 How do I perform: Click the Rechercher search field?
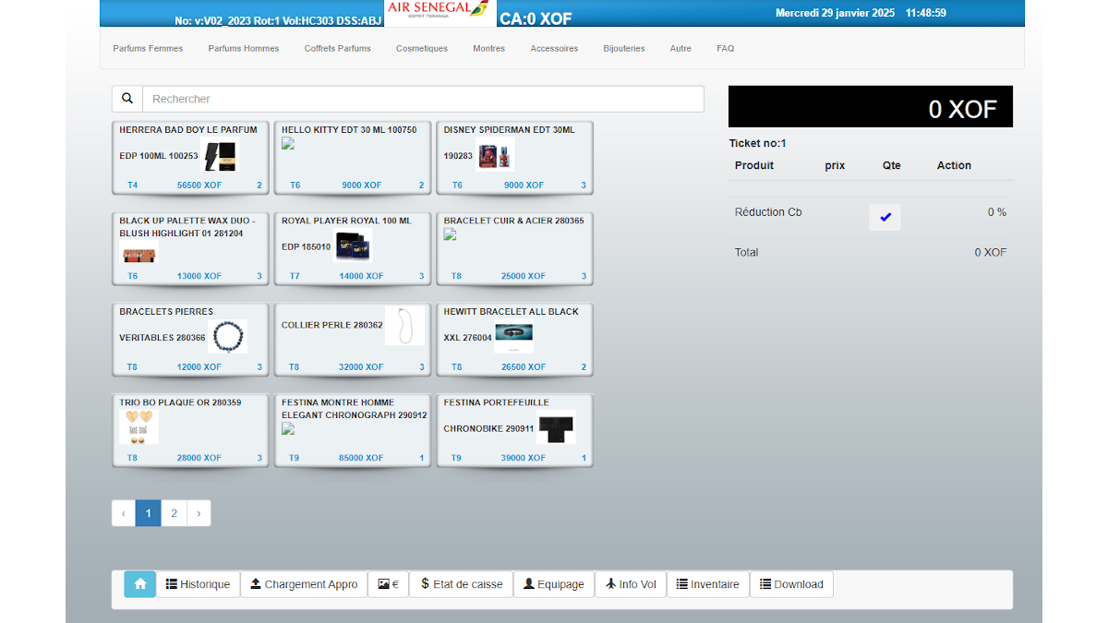pyautogui.click(x=423, y=99)
